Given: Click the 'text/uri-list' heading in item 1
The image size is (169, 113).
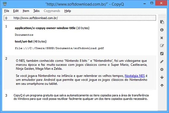Looking at the screenshot, I should coord(24,41).
